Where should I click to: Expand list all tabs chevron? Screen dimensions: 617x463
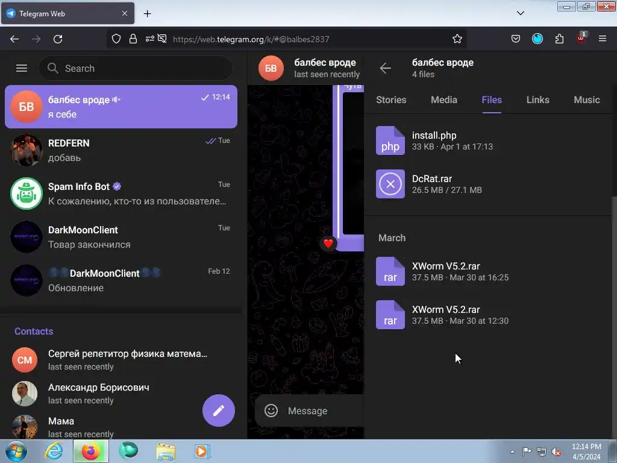[520, 13]
